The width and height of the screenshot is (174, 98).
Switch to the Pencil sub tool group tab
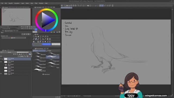(39, 51)
